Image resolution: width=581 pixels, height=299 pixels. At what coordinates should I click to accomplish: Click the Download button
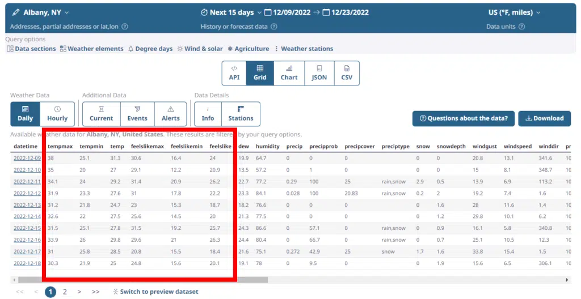tap(544, 118)
